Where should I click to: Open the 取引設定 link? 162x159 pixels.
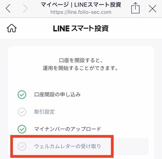pos(44,112)
